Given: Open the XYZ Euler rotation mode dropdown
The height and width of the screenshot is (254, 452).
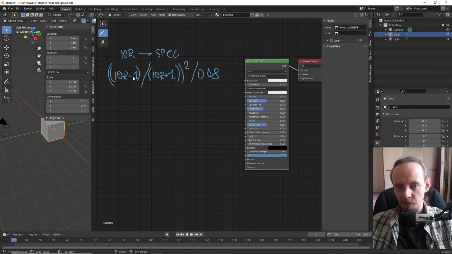Looking at the screenshot, I should pos(68,72).
